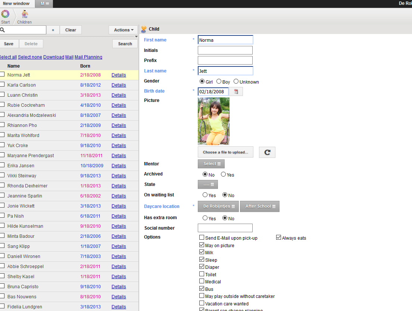
Task: Click the Save button
Action: tap(9, 44)
